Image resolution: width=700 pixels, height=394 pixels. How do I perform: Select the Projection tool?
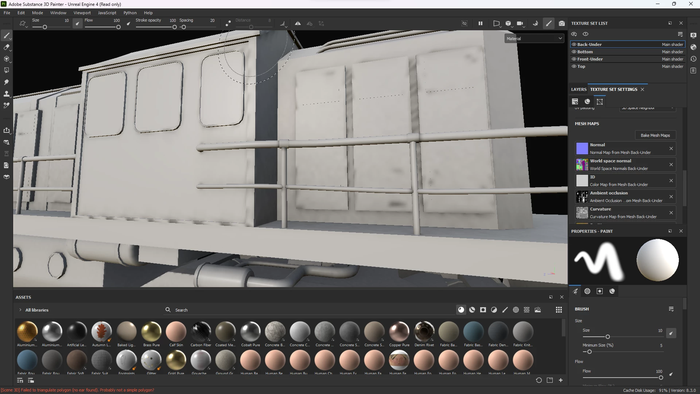tap(6, 59)
